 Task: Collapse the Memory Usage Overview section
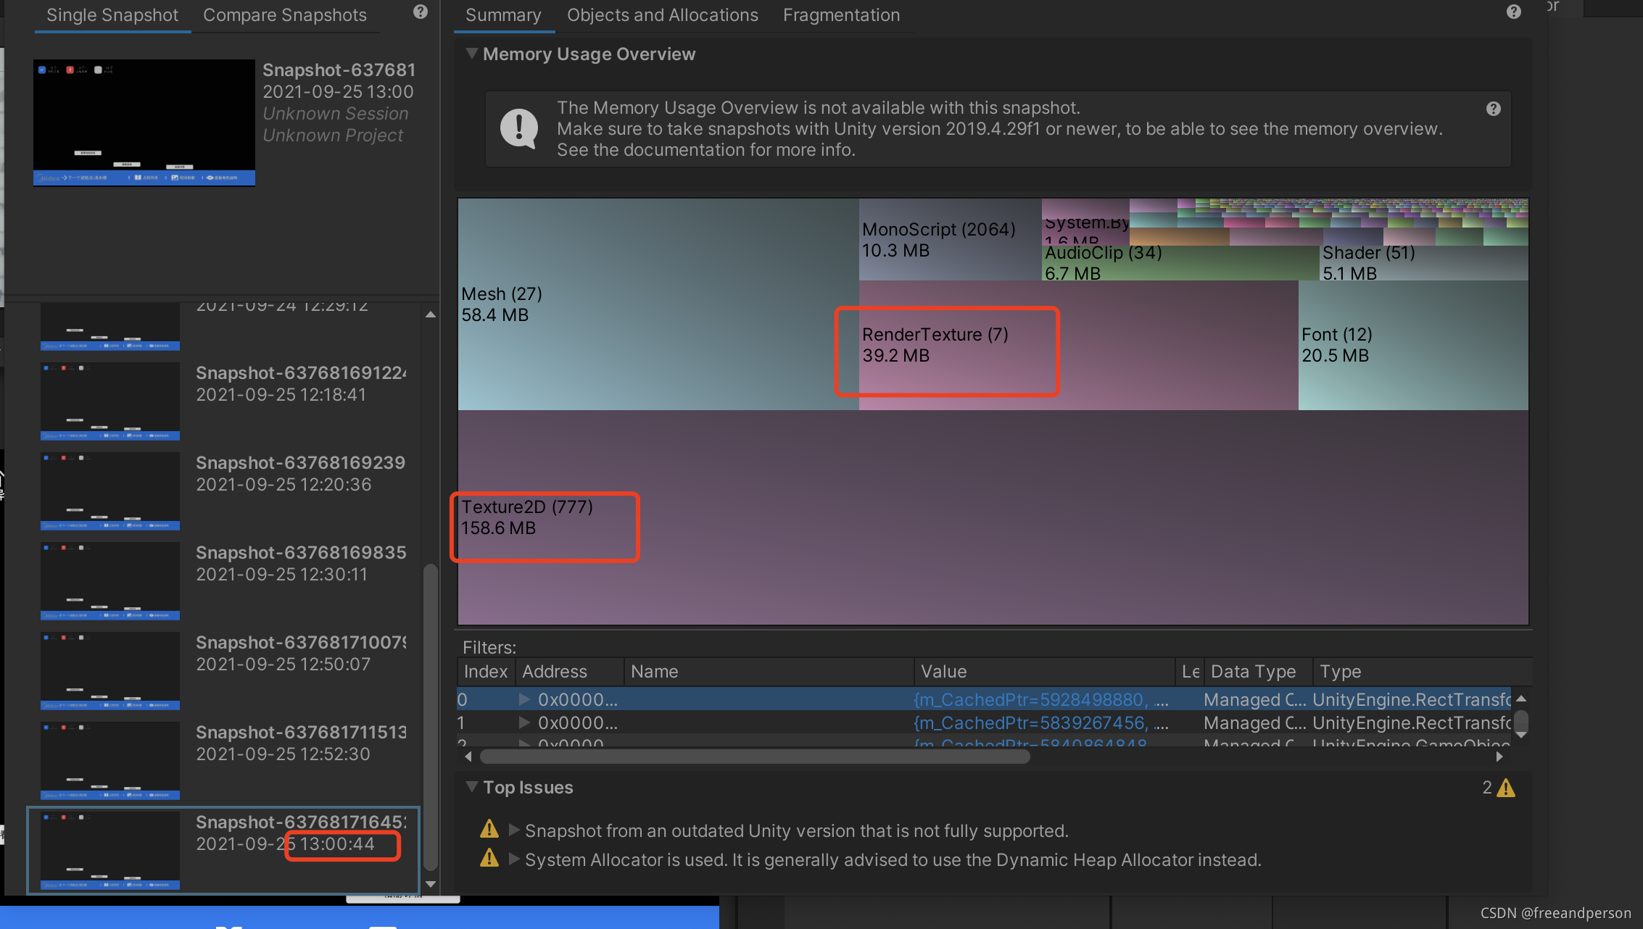[472, 54]
